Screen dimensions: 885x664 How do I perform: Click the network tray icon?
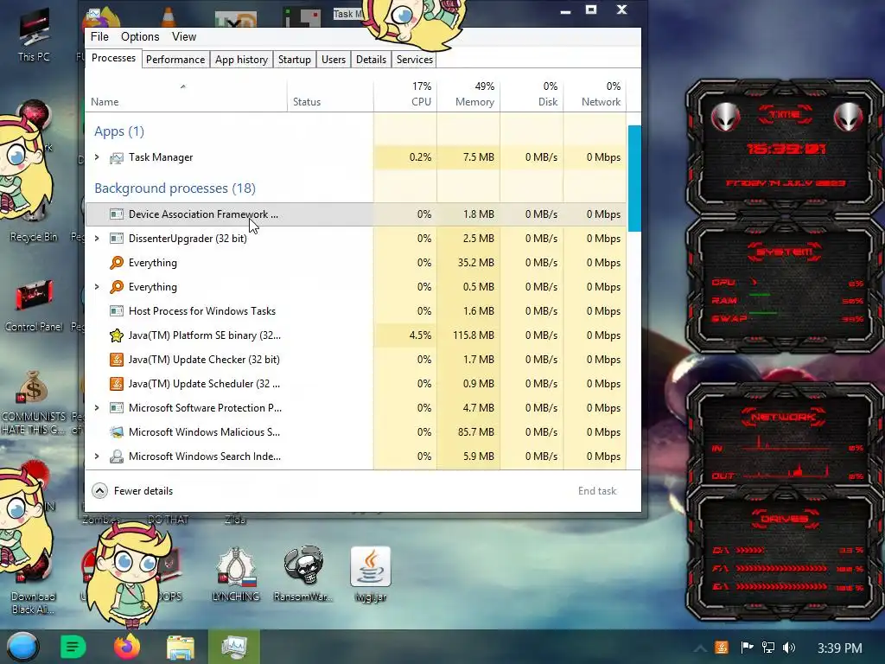(x=767, y=648)
